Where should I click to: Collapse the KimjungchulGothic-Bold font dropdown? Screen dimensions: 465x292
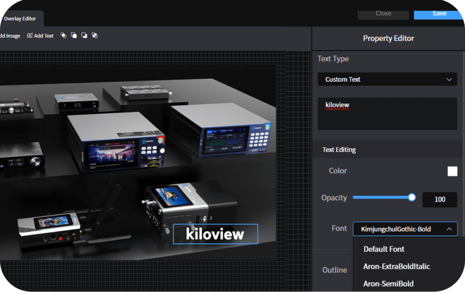(405, 229)
